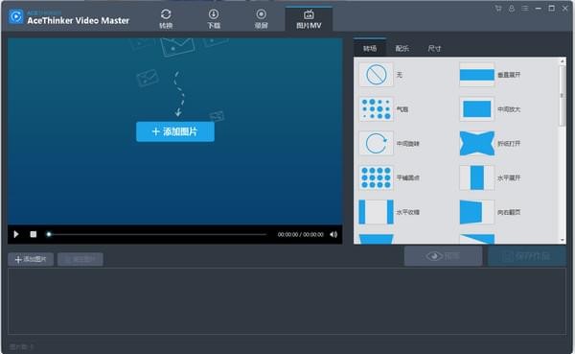Open the shopping cart icon in title bar
Screen dimensions: 575x354
coord(498,8)
